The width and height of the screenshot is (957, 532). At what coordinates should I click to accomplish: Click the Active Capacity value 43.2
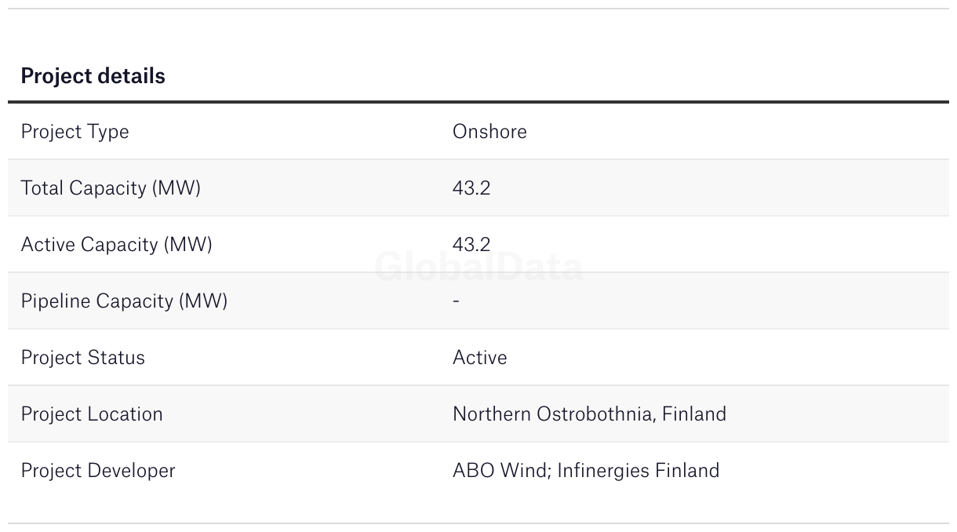pyautogui.click(x=471, y=245)
